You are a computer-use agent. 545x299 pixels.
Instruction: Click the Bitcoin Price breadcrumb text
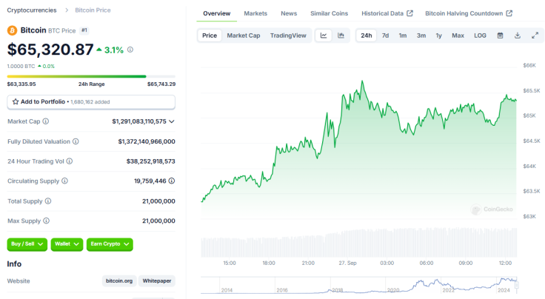pyautogui.click(x=93, y=10)
